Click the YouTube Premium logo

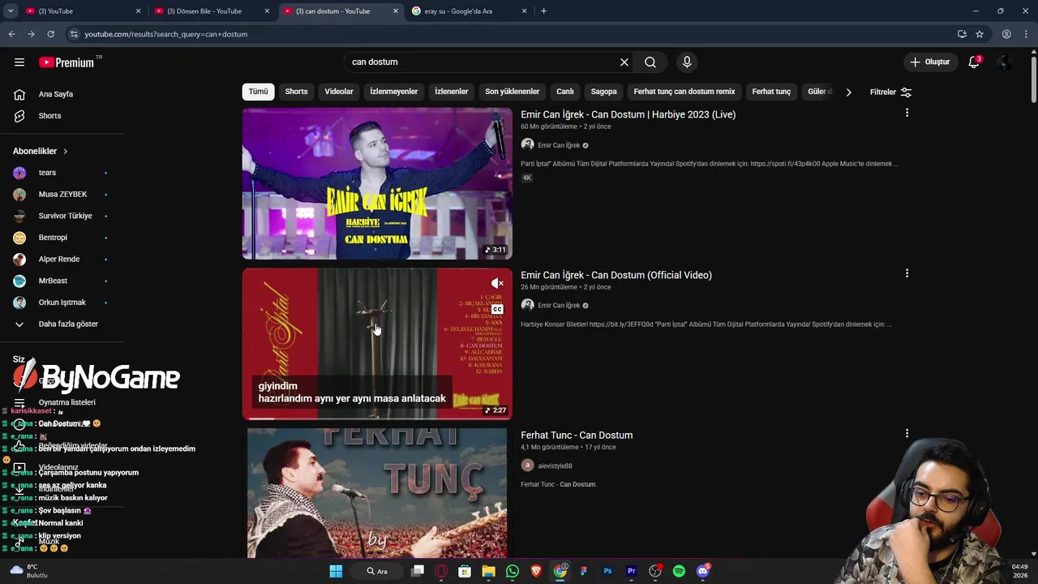click(67, 62)
